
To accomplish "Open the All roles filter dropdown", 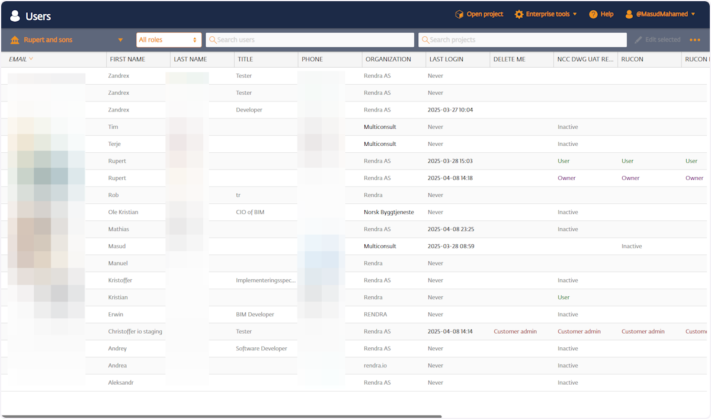I will (168, 40).
